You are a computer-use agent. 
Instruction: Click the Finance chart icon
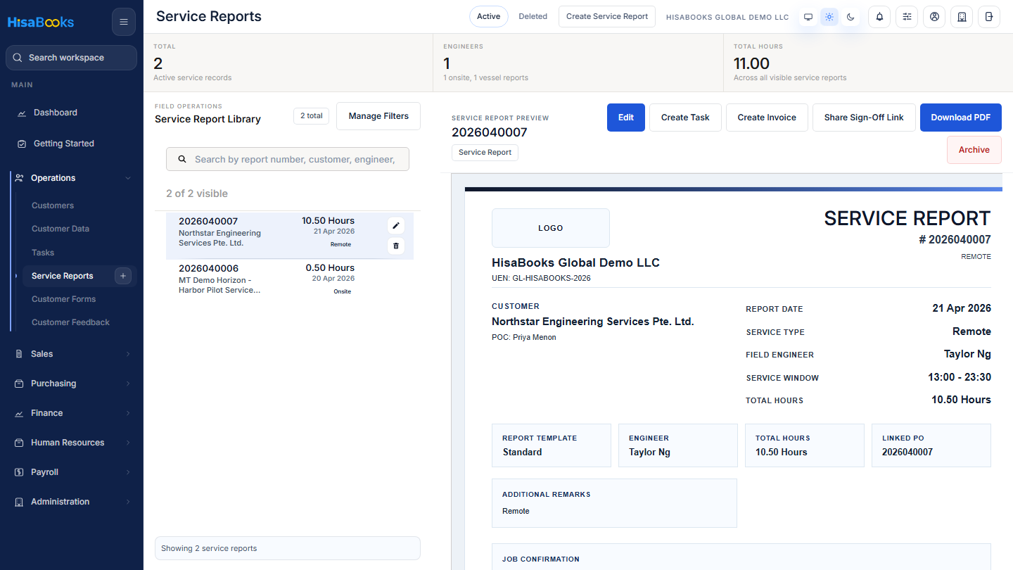(x=19, y=413)
